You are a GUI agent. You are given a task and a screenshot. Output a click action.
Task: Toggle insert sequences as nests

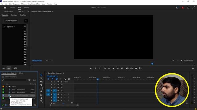48,79
